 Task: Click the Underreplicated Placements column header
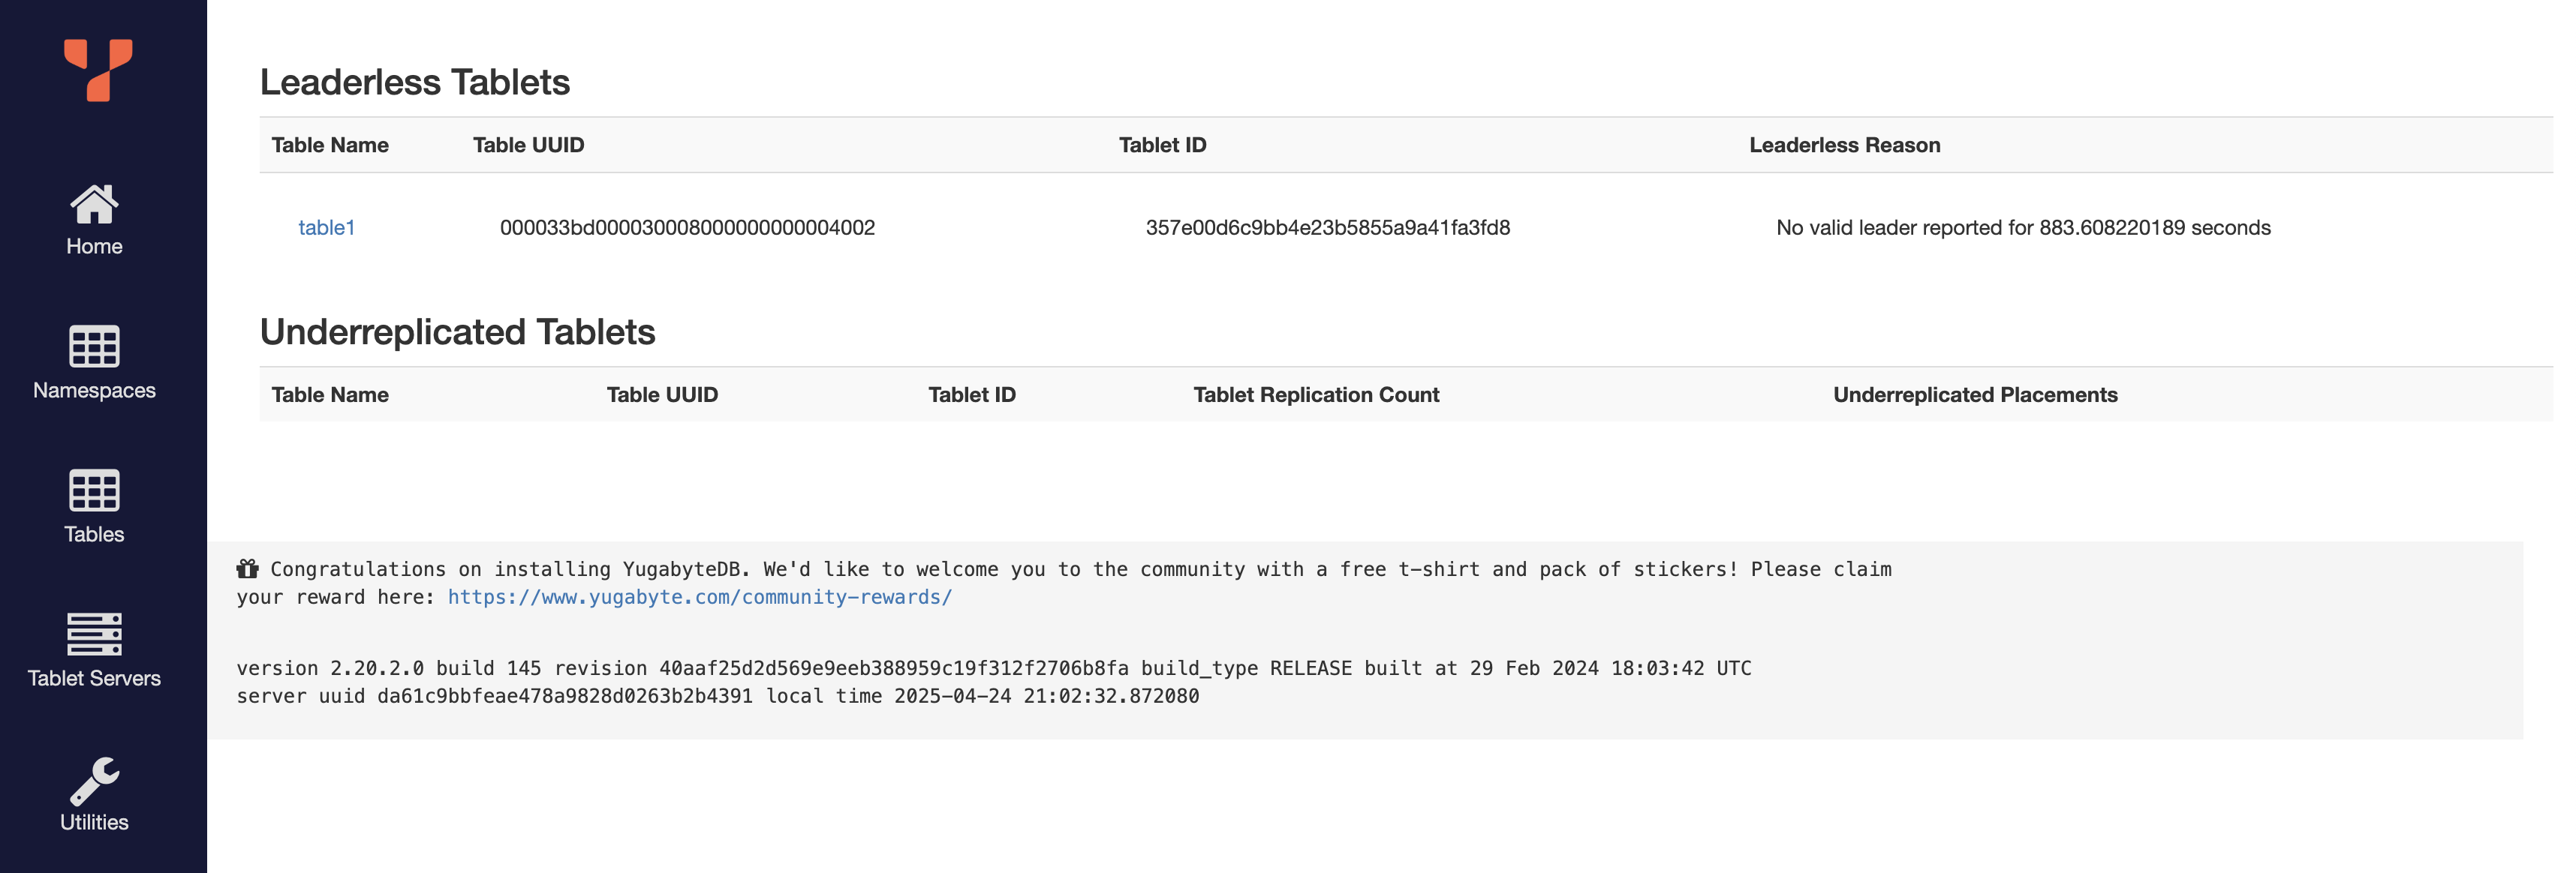point(1976,394)
